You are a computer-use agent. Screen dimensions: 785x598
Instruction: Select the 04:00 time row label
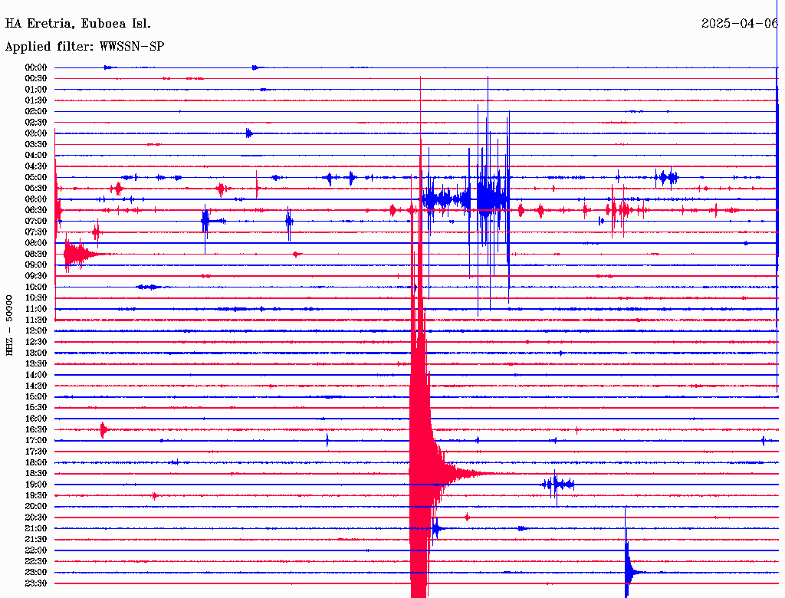36,156
